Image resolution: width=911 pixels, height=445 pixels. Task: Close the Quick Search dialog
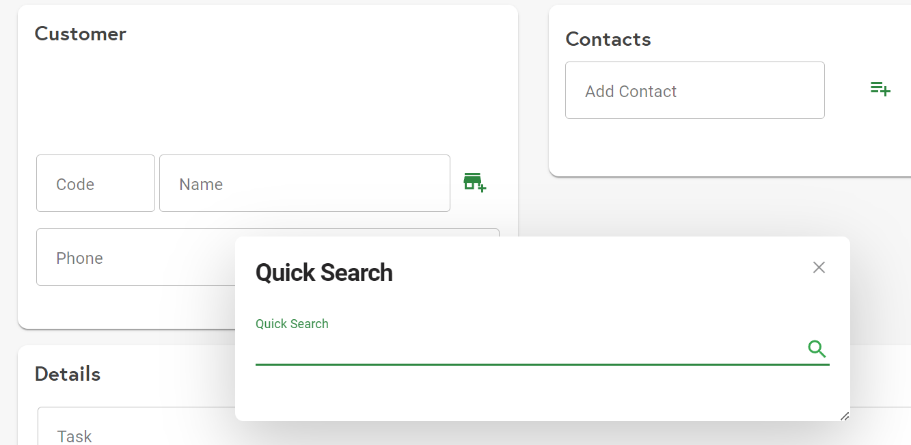click(819, 267)
